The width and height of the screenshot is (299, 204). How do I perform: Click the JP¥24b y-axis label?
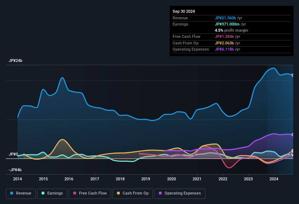(x=15, y=60)
